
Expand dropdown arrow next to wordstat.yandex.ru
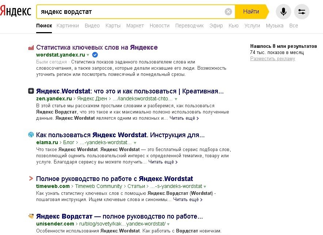(88, 55)
